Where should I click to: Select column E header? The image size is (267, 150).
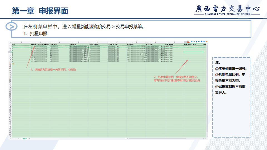pyautogui.click(x=98, y=42)
